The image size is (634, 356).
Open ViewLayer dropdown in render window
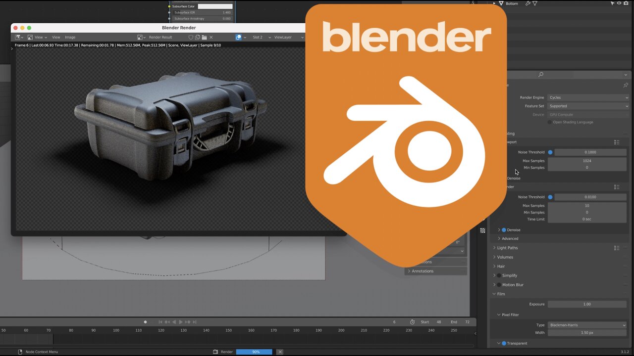point(288,37)
